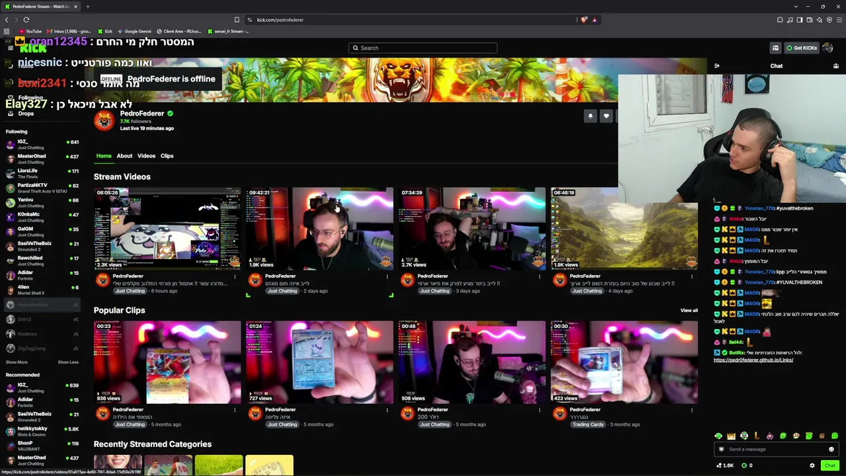The width and height of the screenshot is (846, 476).
Task: Open LiorsLife channel in Following list
Action: (x=42, y=173)
